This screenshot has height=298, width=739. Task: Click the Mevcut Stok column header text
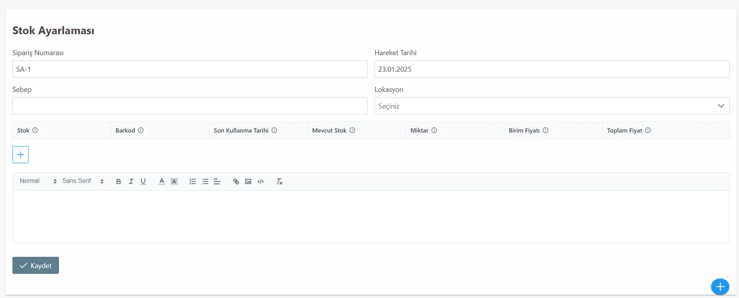329,131
